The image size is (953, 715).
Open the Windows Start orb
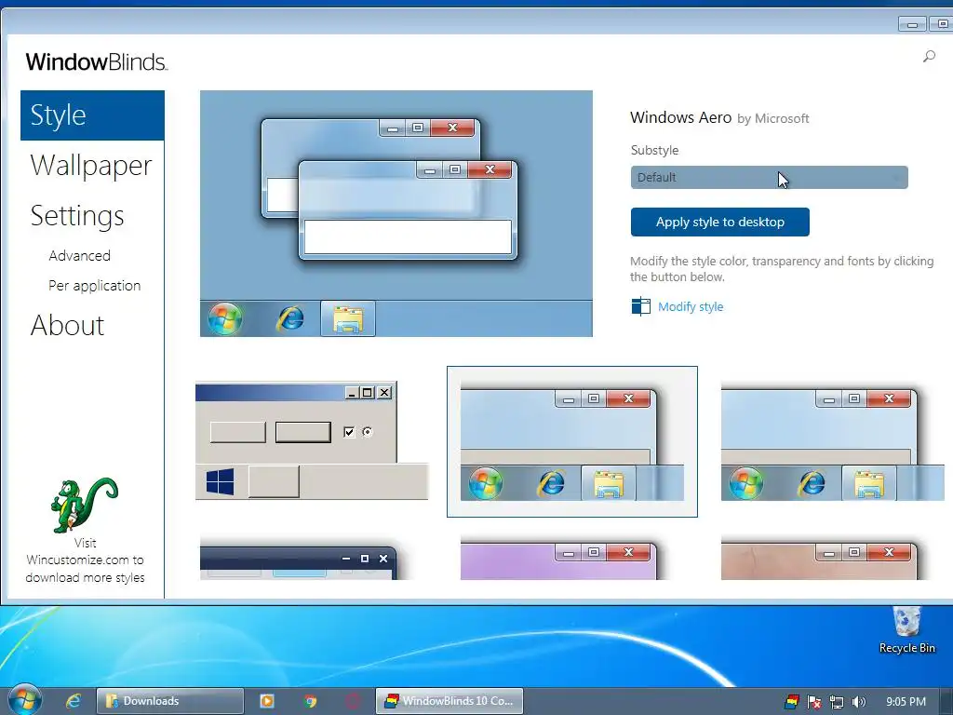pyautogui.click(x=24, y=700)
